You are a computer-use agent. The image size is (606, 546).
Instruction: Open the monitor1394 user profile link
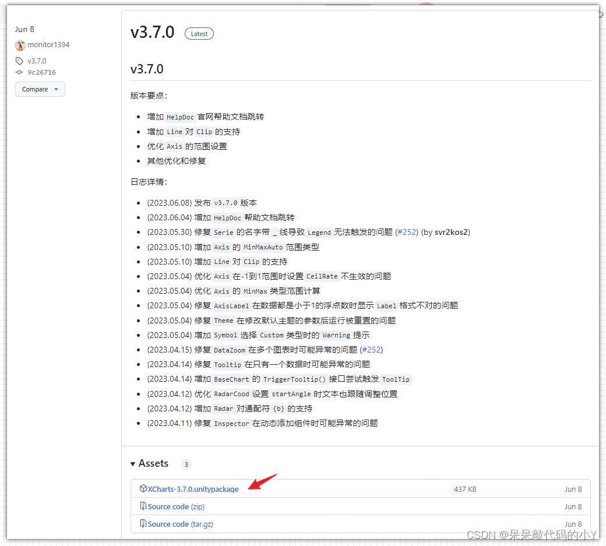[48, 45]
